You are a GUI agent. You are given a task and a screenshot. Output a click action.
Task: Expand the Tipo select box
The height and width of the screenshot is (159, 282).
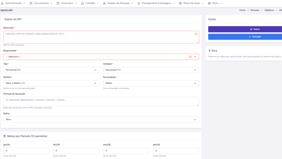pyautogui.click(x=51, y=70)
